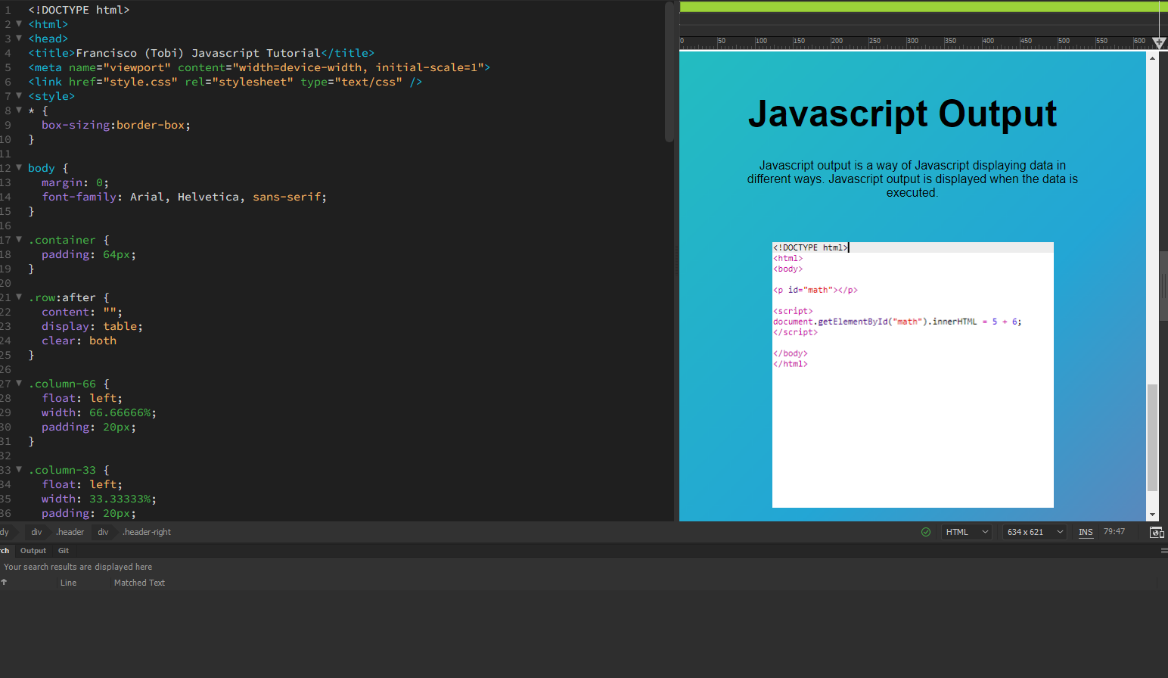The height and width of the screenshot is (678, 1168).
Task: Select the .header-right tag in tag selector
Action: (147, 532)
